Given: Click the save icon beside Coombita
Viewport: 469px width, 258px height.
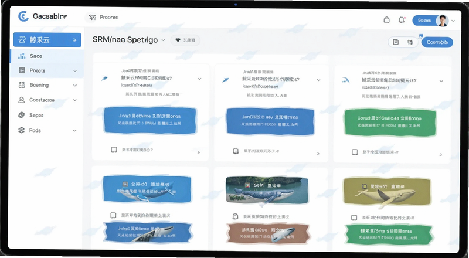Looking at the screenshot, I should click(x=396, y=42).
